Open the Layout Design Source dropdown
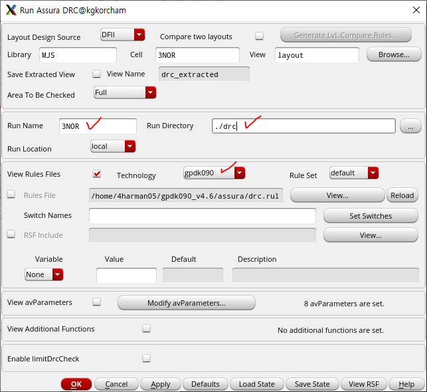 click(123, 35)
